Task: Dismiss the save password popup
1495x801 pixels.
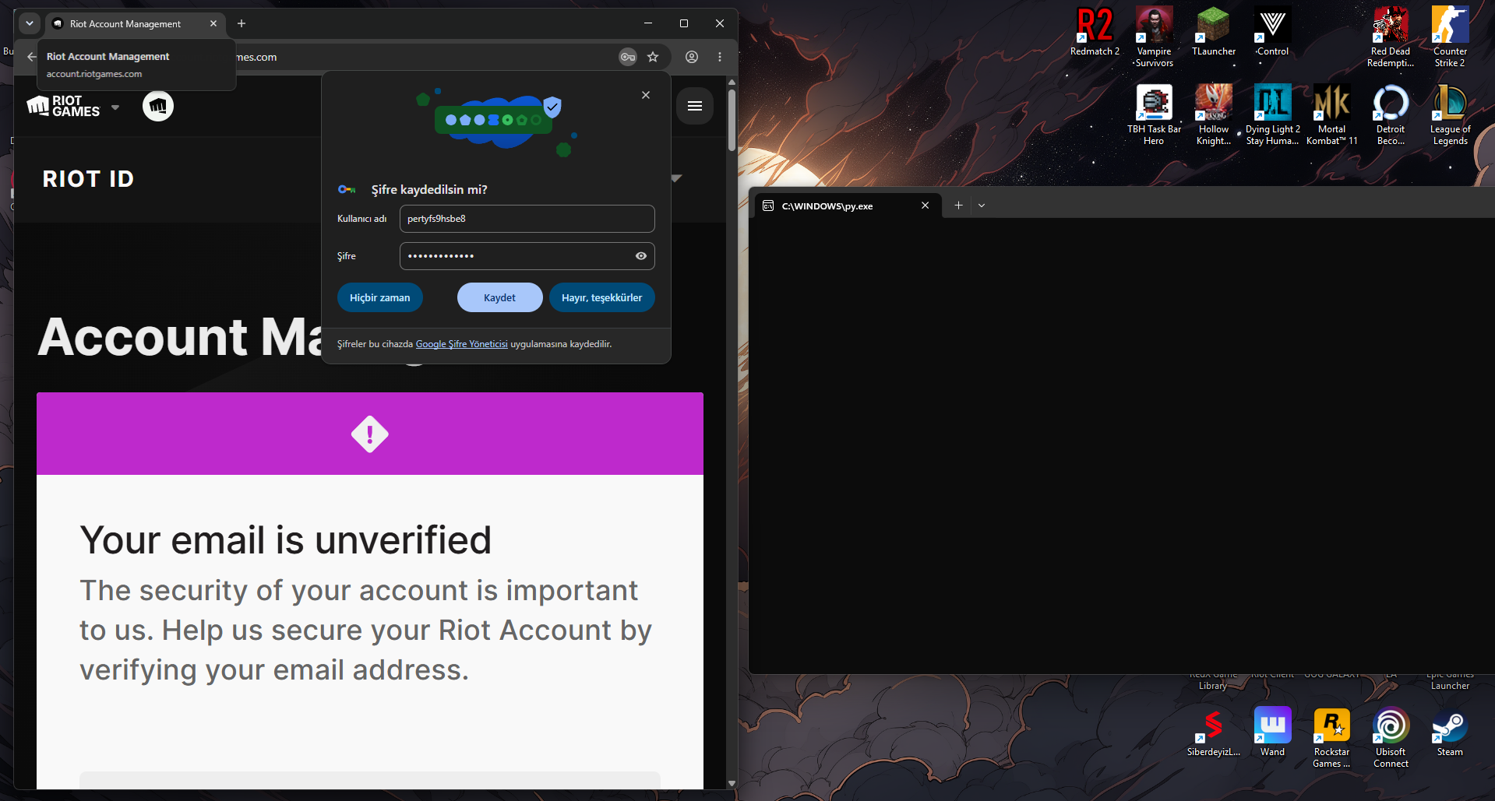Action: 646,95
